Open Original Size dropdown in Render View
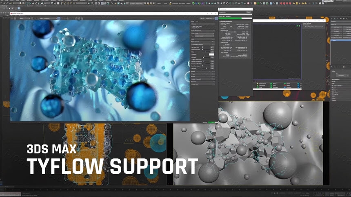Viewport: 351px width, 197px height. (x=210, y=19)
